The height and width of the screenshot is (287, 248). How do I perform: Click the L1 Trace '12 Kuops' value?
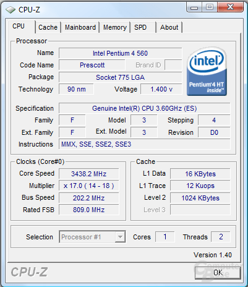[x=200, y=186]
